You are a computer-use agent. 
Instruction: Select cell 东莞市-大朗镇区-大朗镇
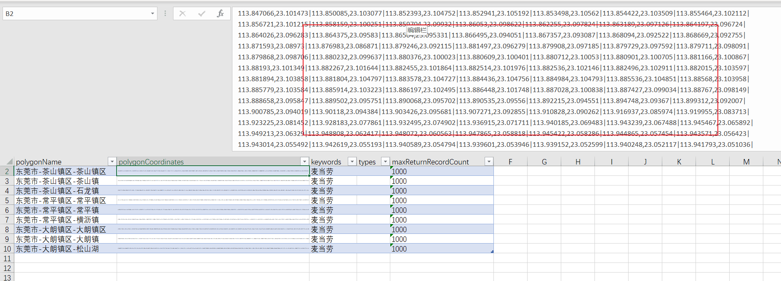click(x=65, y=239)
